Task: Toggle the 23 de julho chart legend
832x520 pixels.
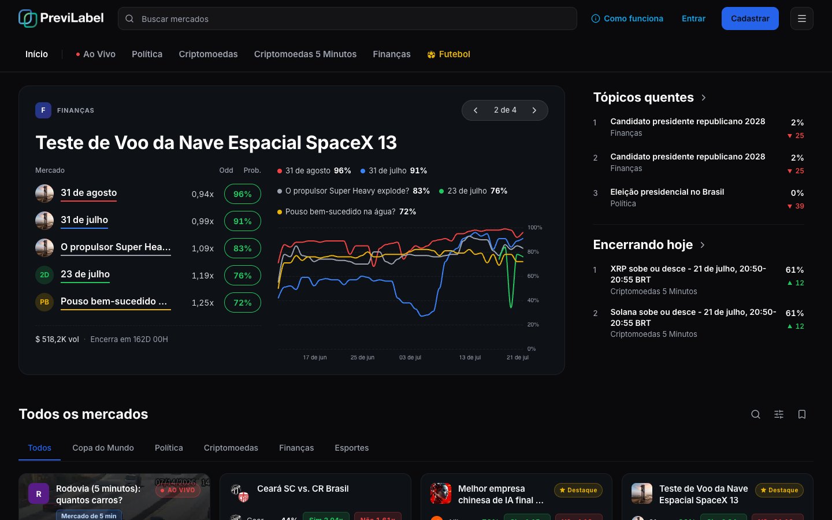Action: pyautogui.click(x=473, y=191)
